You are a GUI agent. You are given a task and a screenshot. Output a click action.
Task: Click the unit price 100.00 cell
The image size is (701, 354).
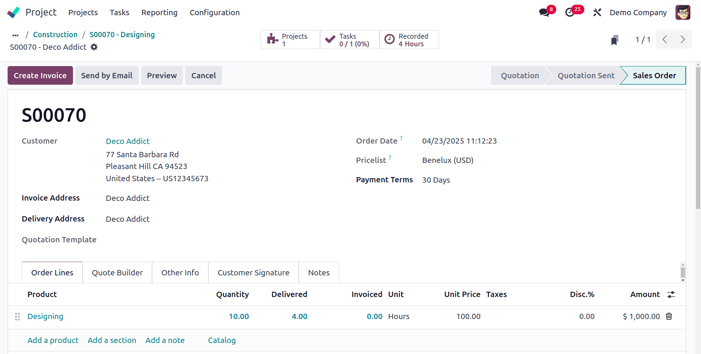point(468,316)
